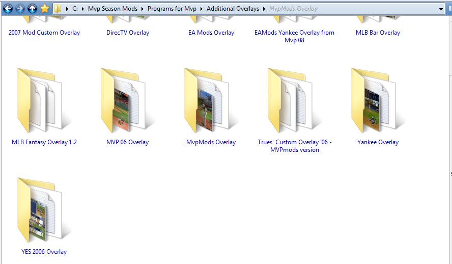This screenshot has height=264, width=452.
Task: Click Trues' Custom Overlay '06 - MVPmods version name
Action: pyautogui.click(x=294, y=146)
